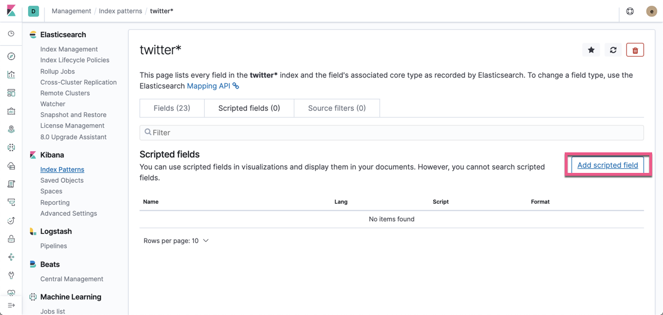The image size is (663, 315).
Task: Click the Script column header
Action: 441,202
